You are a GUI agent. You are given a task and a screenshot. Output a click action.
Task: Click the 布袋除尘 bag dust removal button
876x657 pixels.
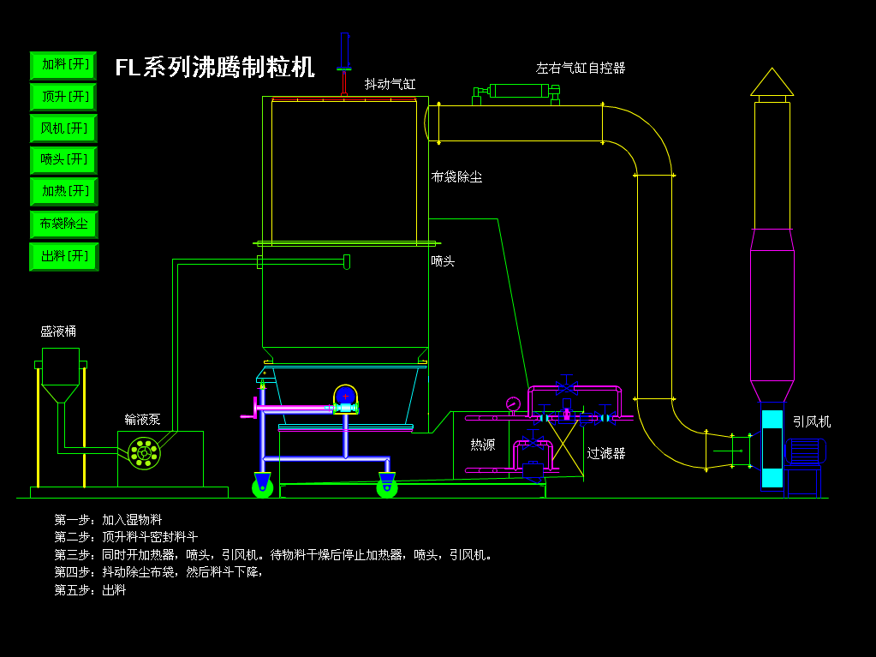64,224
